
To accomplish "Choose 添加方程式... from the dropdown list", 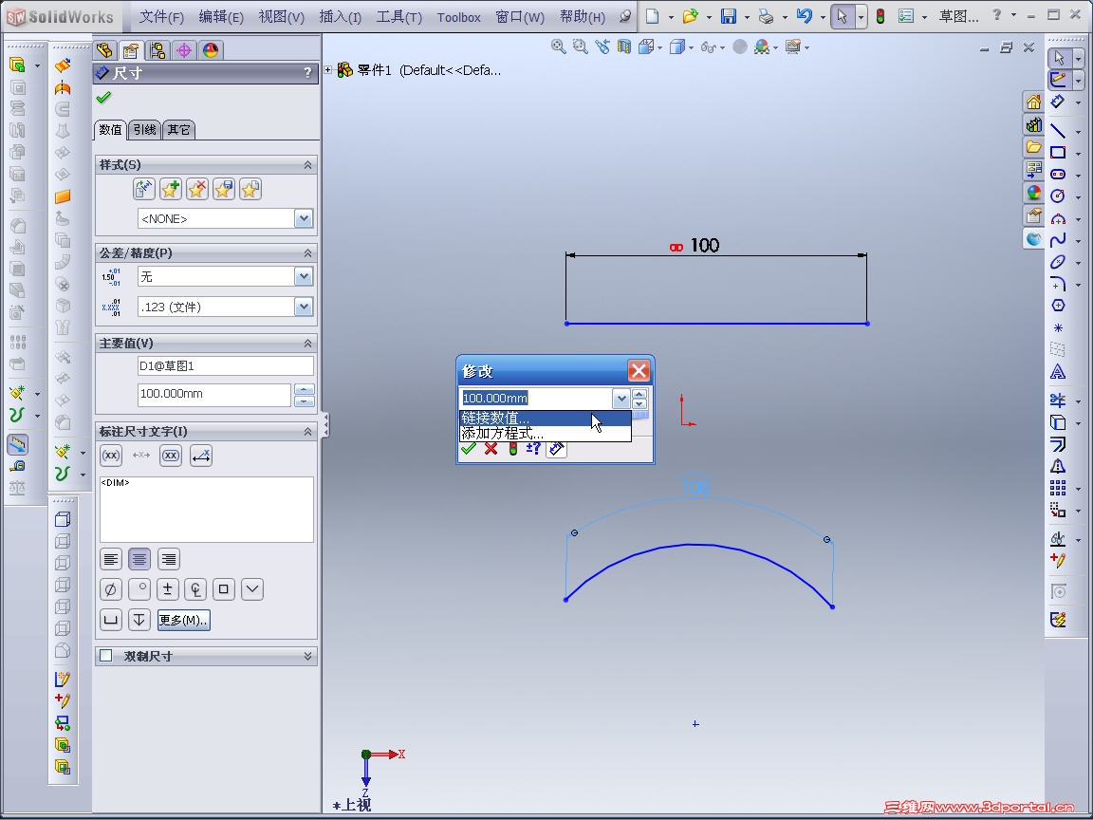I will click(546, 433).
